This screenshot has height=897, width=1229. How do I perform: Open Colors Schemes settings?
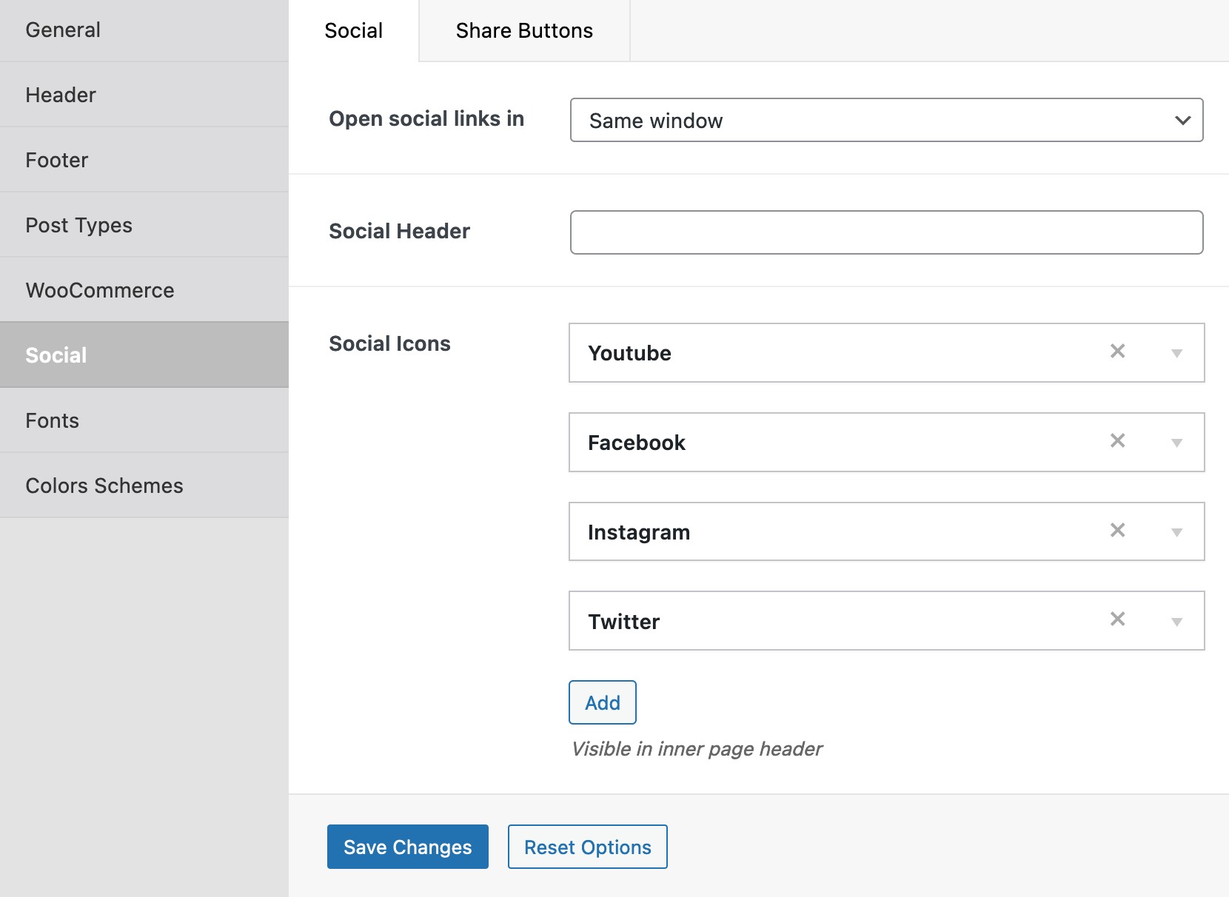[x=144, y=486]
